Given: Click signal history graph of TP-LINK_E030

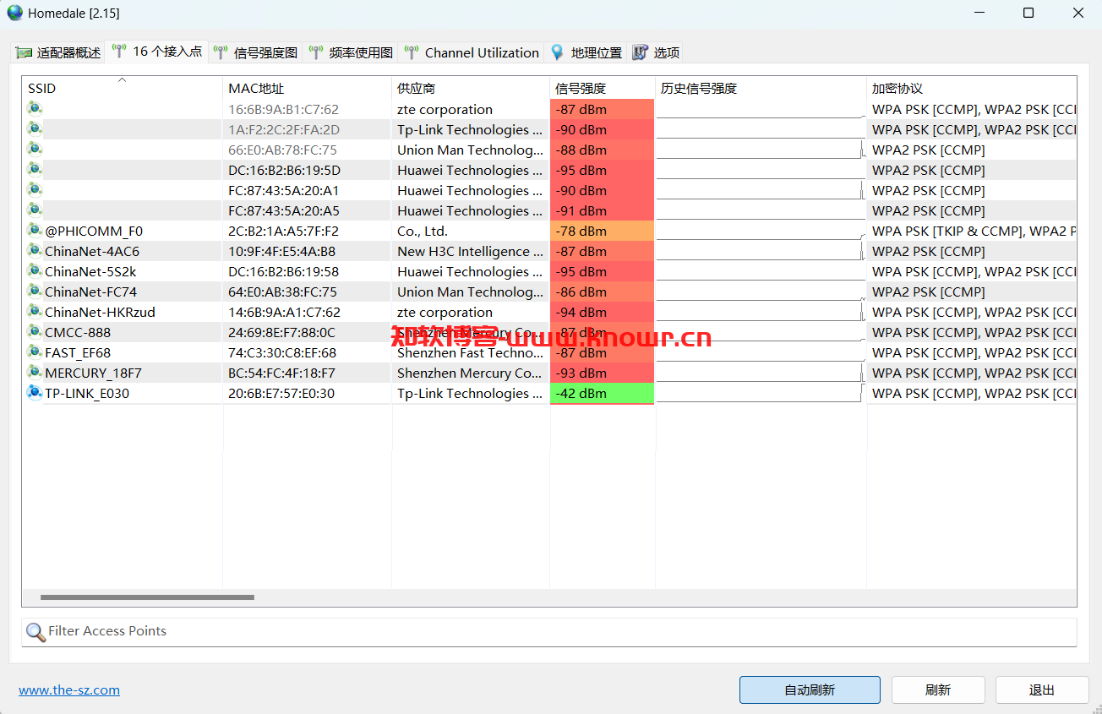Looking at the screenshot, I should point(761,393).
